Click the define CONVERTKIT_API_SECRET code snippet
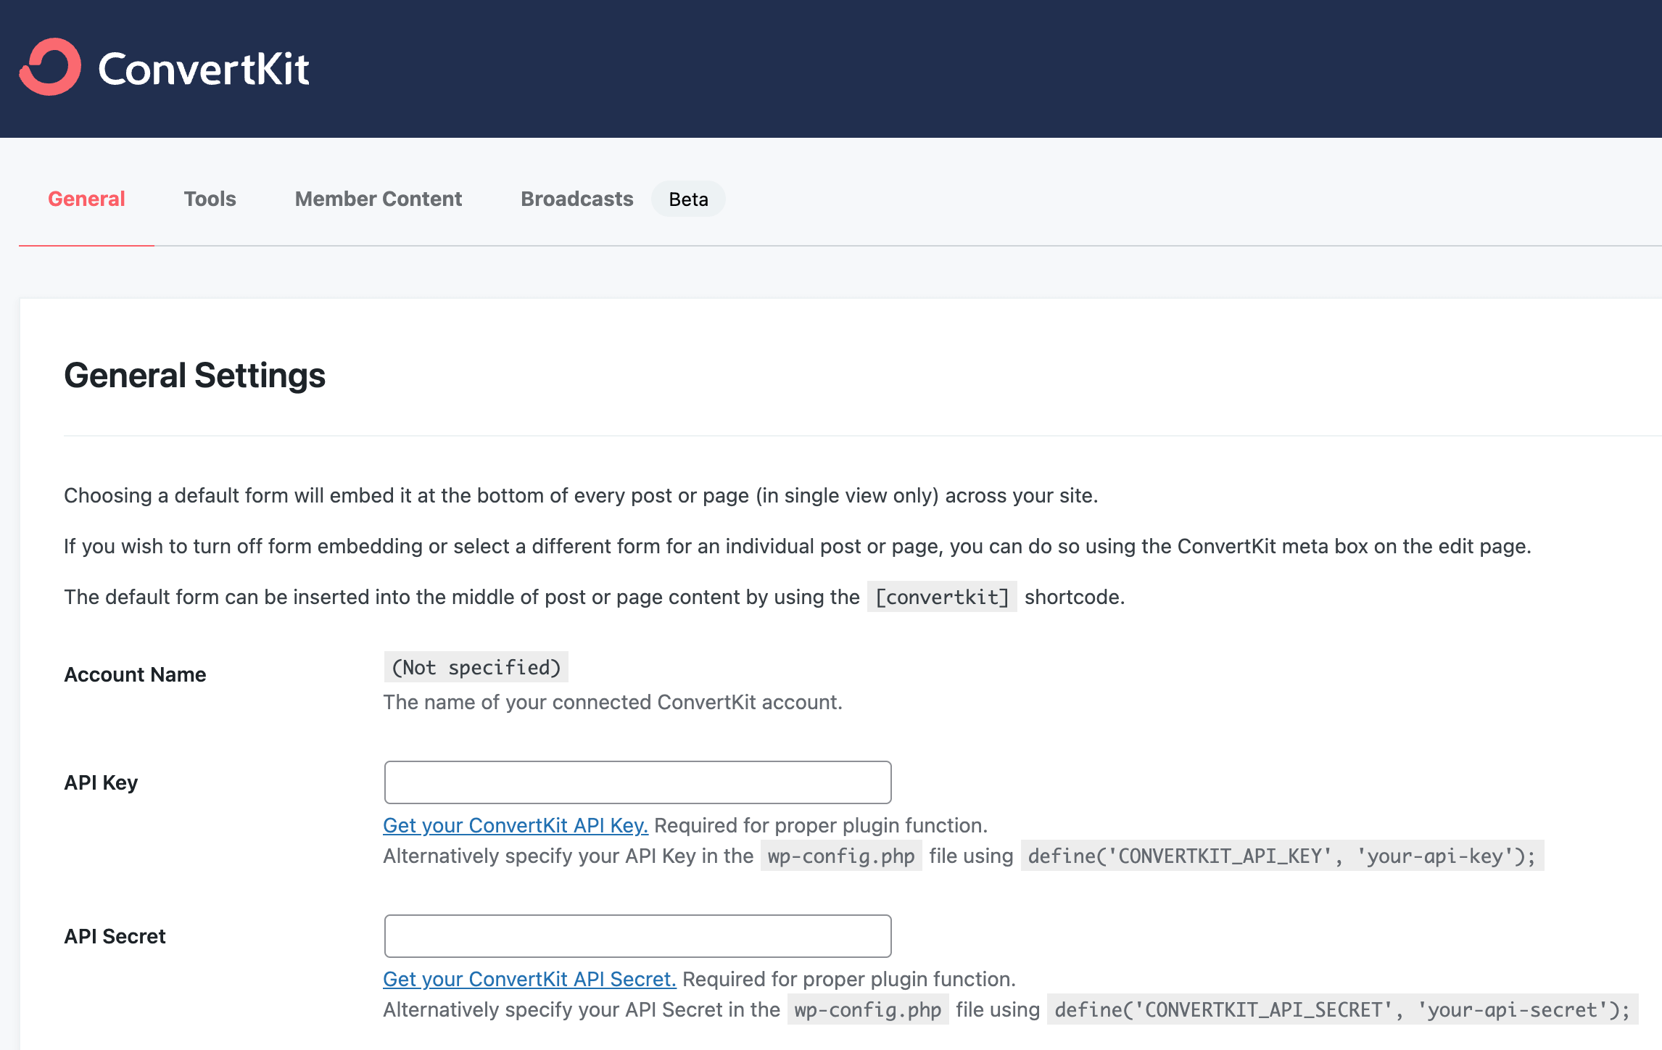The height and width of the screenshot is (1050, 1662). coord(1342,1009)
